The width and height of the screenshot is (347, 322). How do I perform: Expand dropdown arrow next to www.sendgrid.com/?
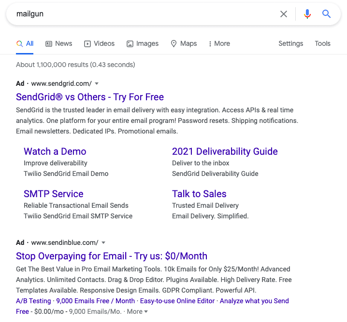pos(97,84)
